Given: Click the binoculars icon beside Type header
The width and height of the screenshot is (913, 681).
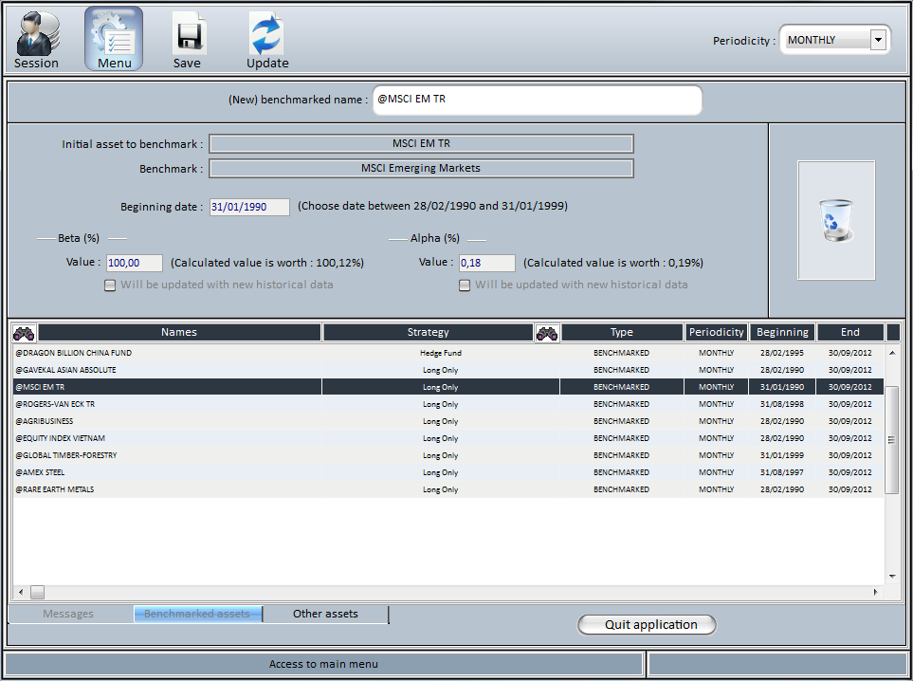Looking at the screenshot, I should 547,333.
